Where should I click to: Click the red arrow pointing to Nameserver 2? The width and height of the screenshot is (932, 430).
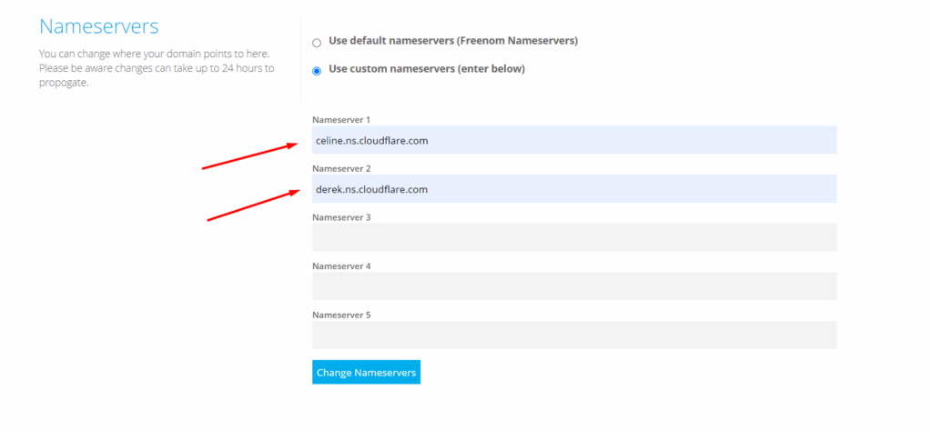click(x=253, y=205)
